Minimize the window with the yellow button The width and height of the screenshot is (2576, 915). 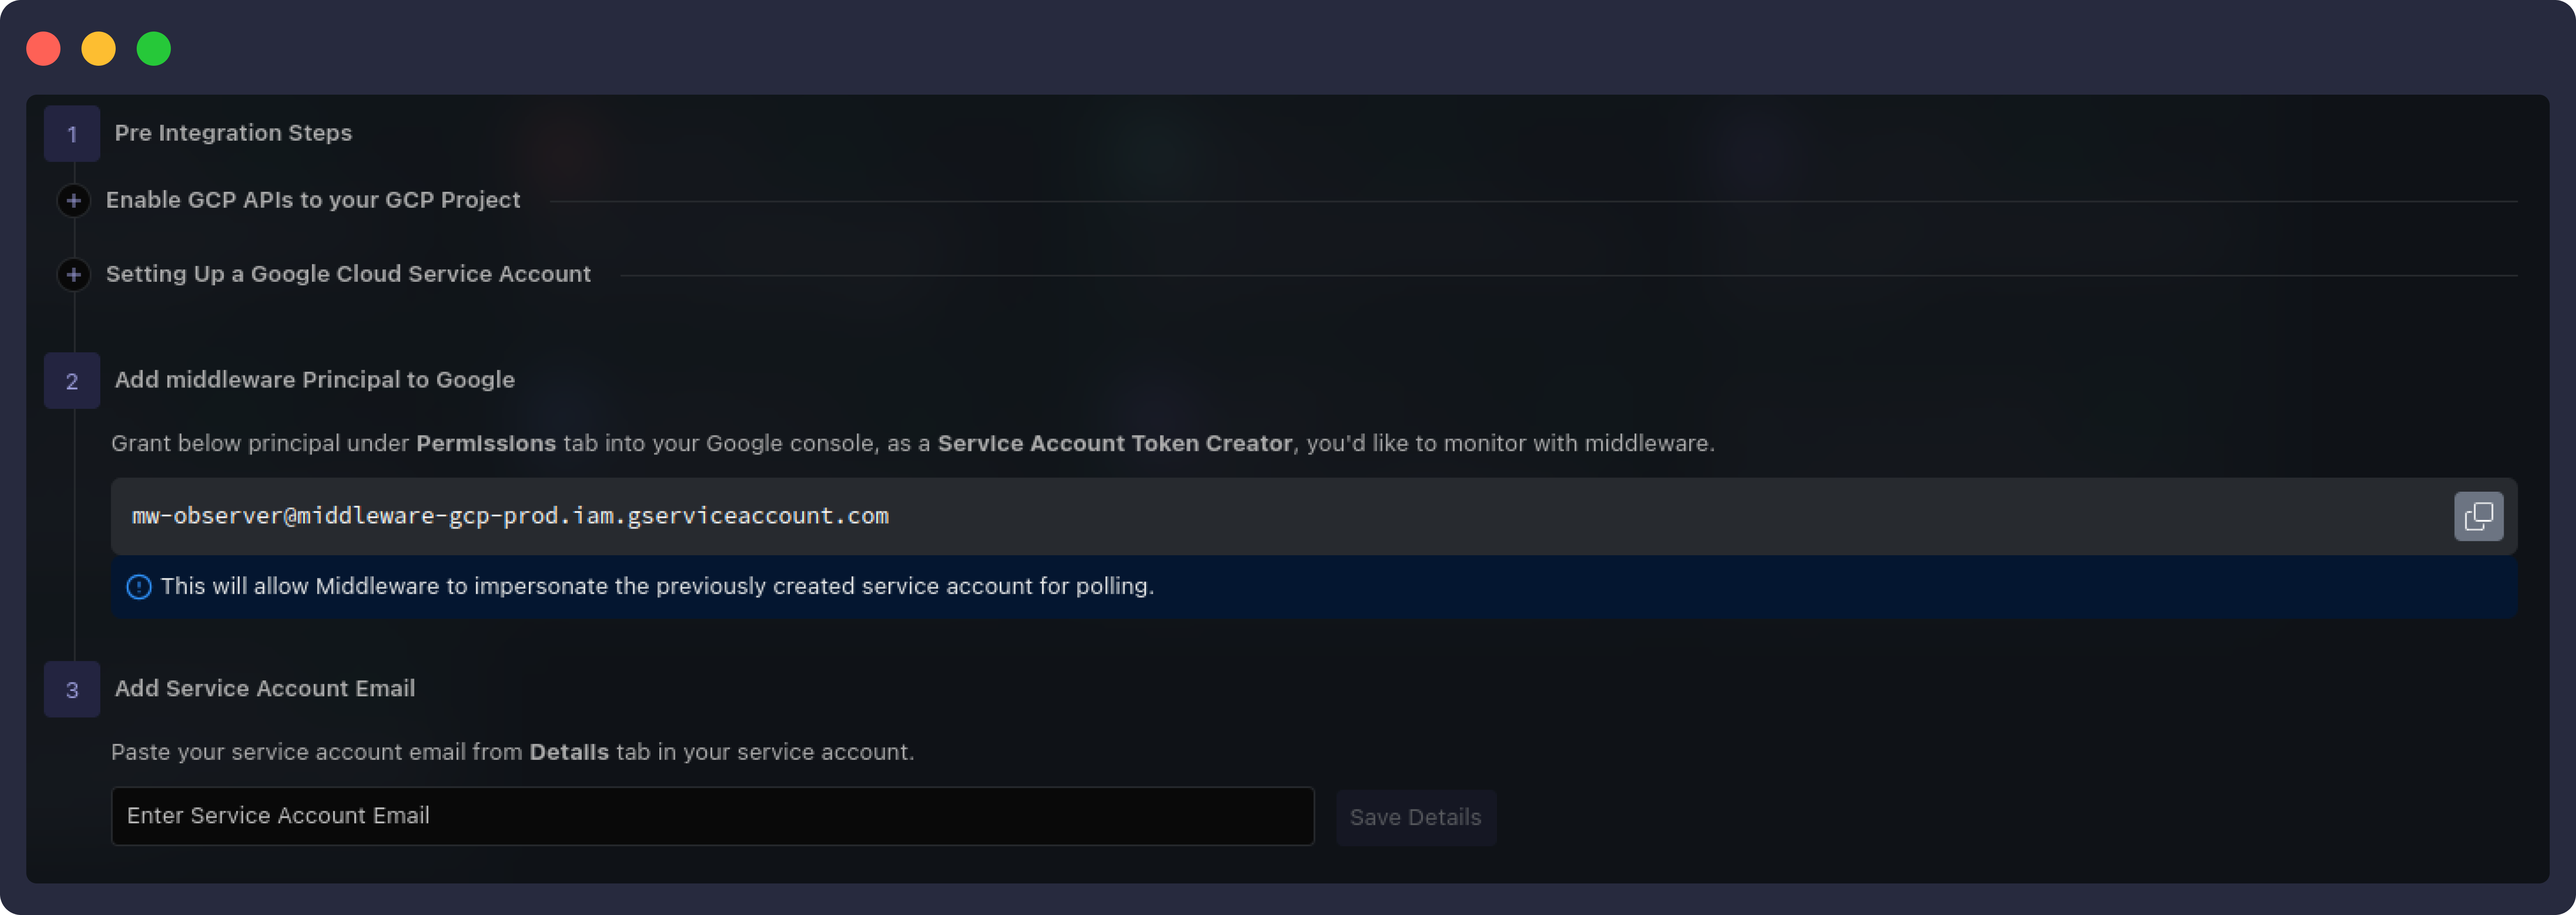[99, 49]
